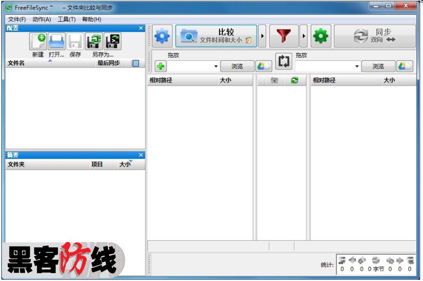Open left cloud storage selector icon
This screenshot has width=423, height=281.
pyautogui.click(x=264, y=66)
